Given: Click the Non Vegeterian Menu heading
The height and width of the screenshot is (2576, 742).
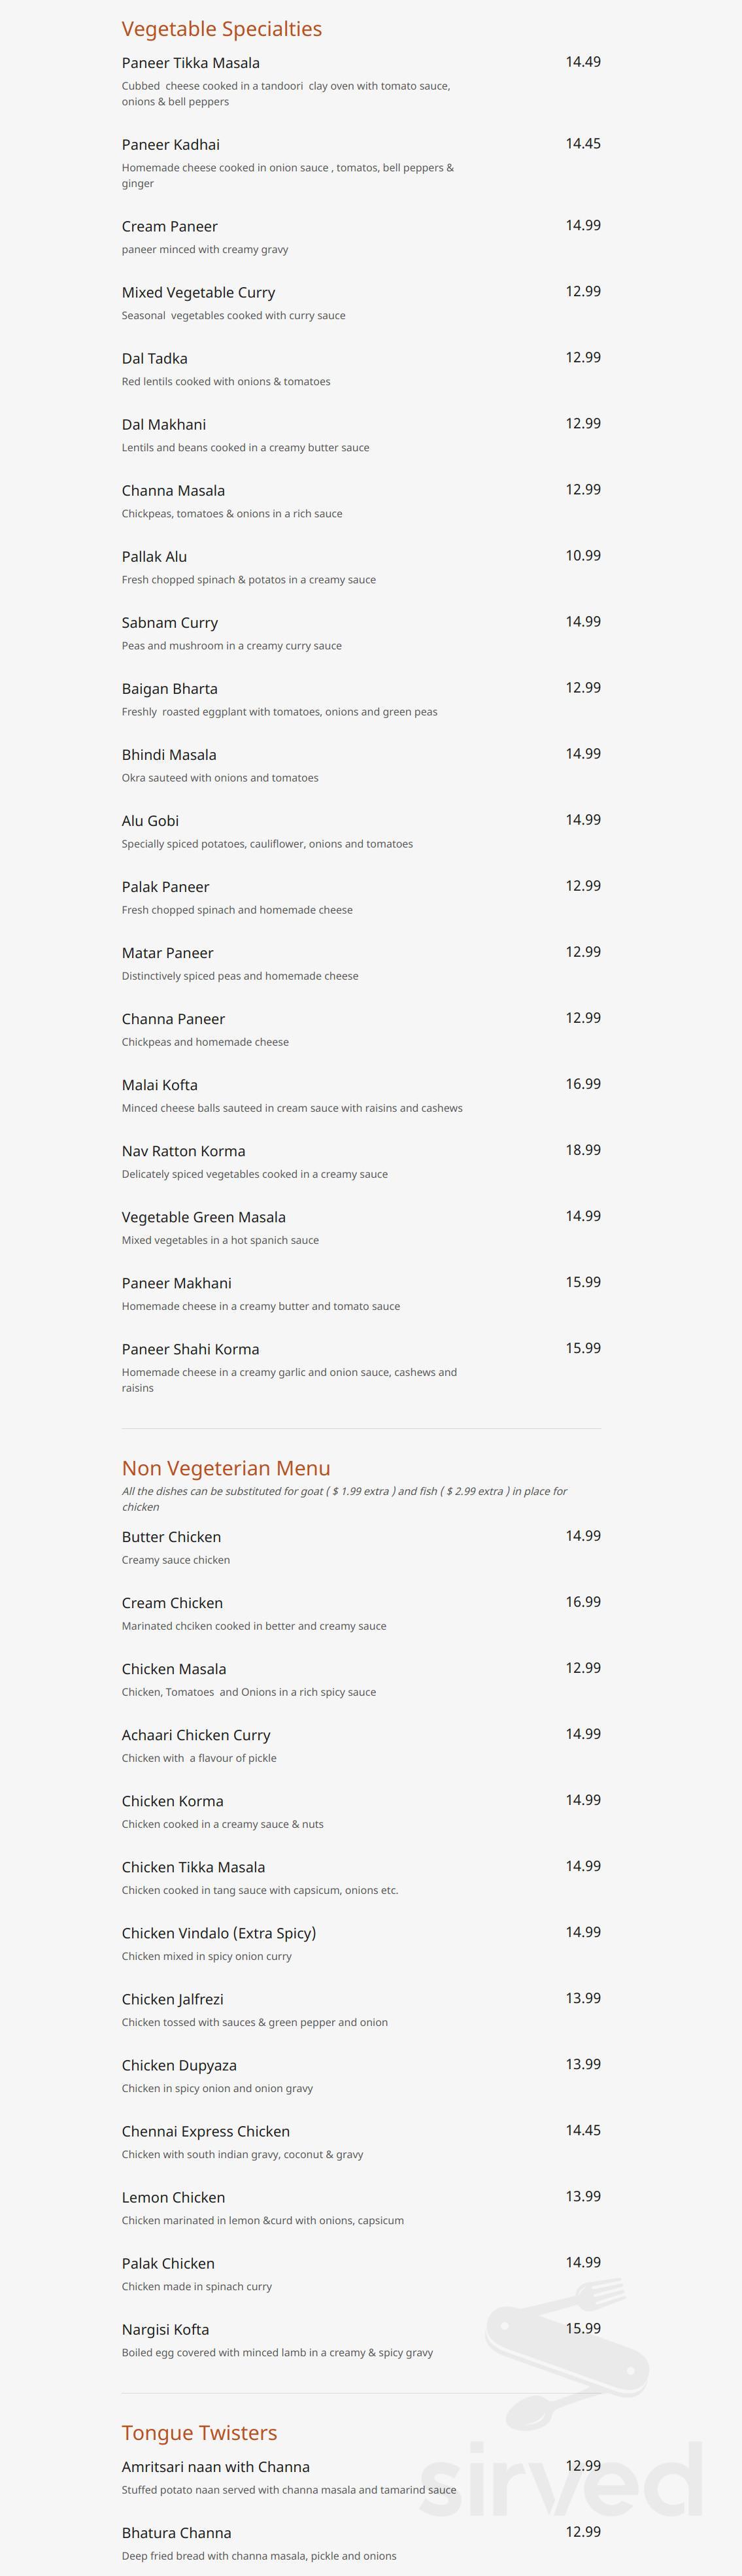Looking at the screenshot, I should (226, 1468).
